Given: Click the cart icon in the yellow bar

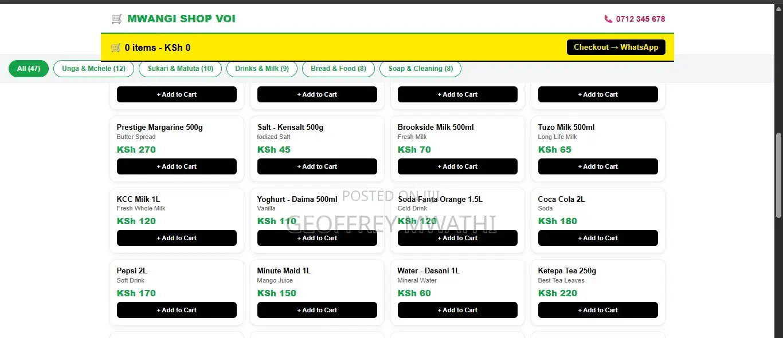Looking at the screenshot, I should coord(116,47).
